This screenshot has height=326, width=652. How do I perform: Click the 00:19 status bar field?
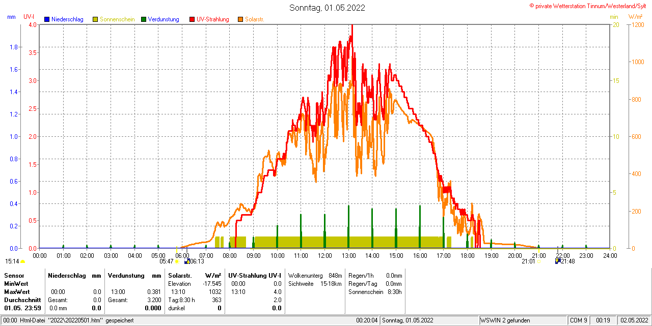(603, 320)
